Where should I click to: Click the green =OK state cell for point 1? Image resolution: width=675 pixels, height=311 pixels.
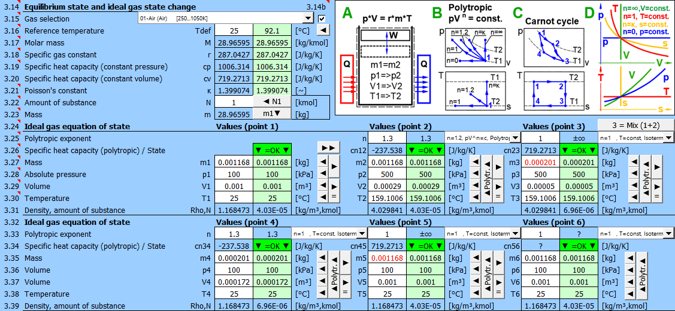pyautogui.click(x=271, y=150)
